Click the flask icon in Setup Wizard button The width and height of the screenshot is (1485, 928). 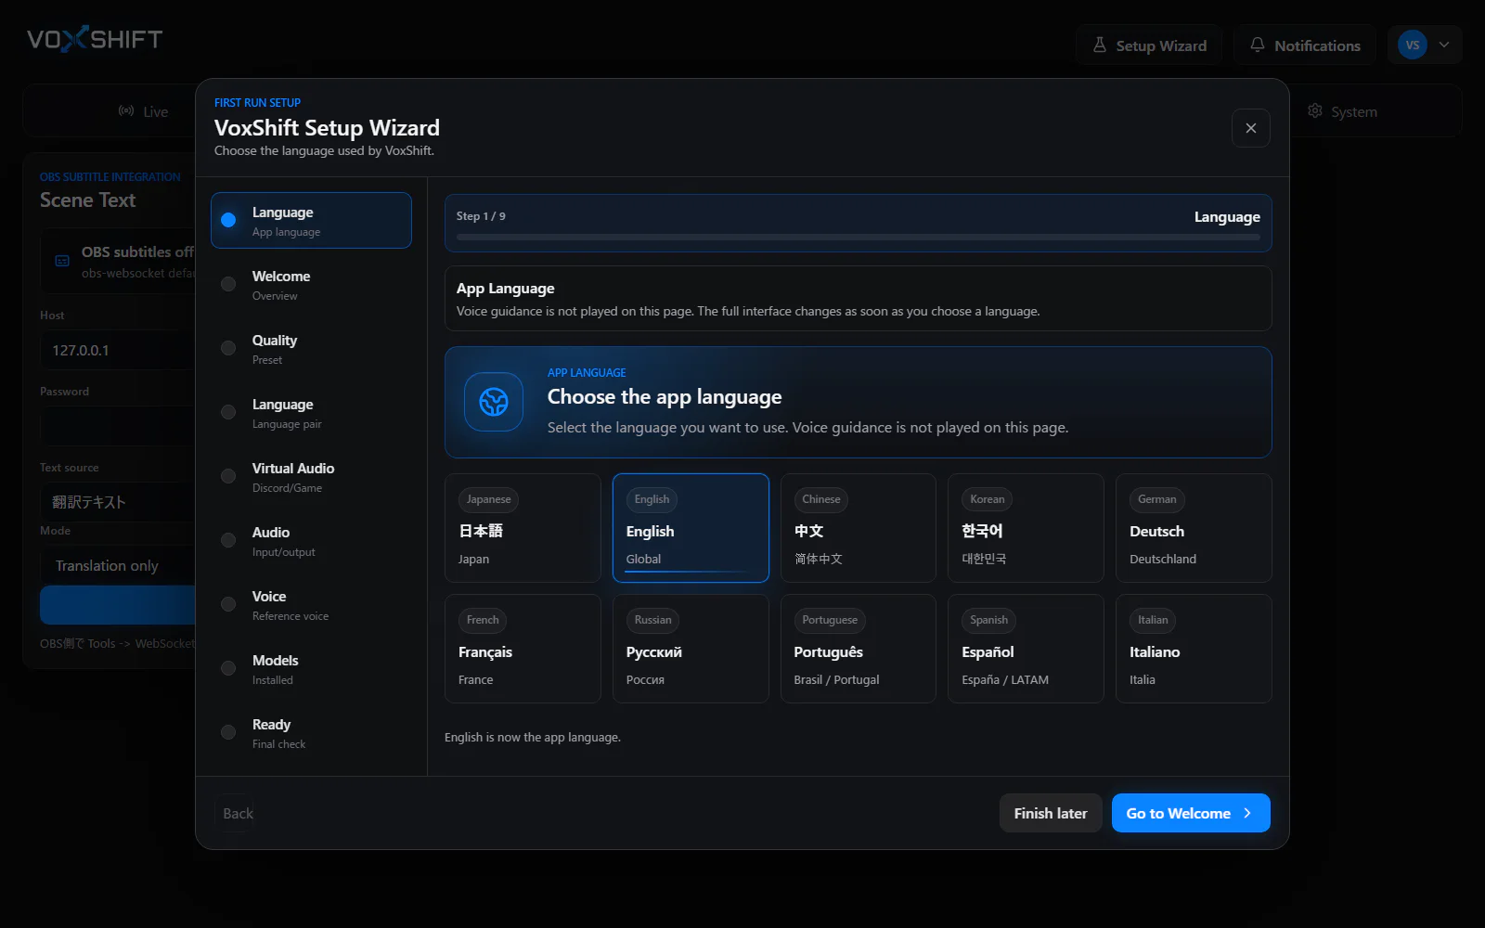1100,45
